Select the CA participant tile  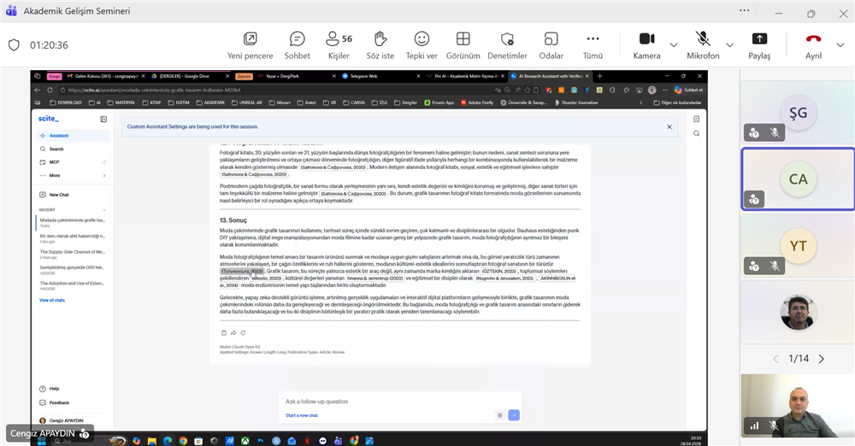797,180
